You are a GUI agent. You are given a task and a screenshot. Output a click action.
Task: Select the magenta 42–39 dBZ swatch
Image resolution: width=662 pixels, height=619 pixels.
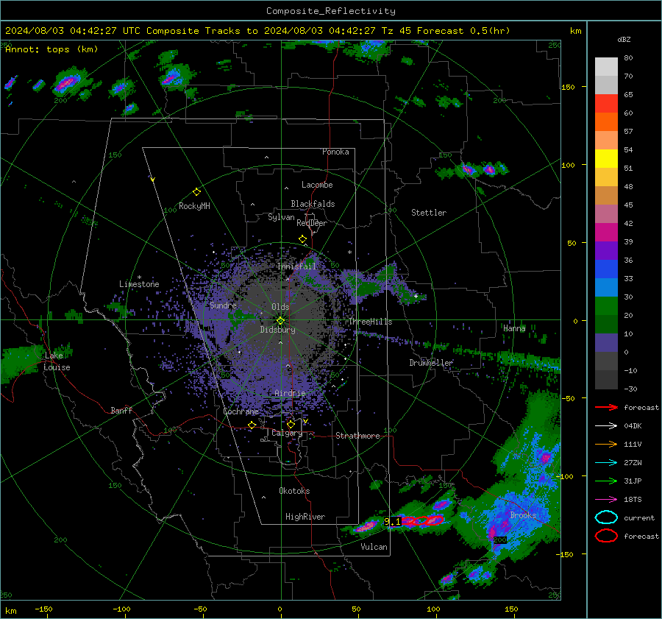click(x=606, y=233)
